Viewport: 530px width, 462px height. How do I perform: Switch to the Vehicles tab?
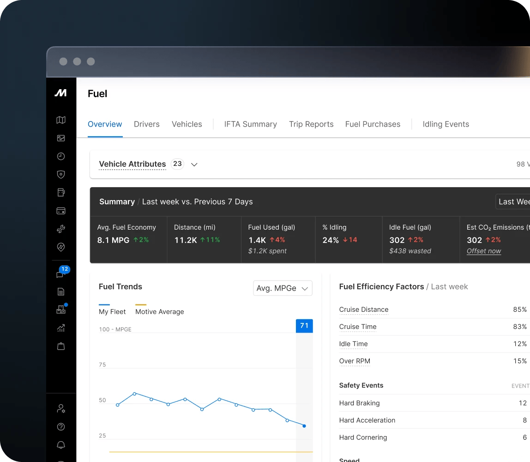pyautogui.click(x=187, y=124)
